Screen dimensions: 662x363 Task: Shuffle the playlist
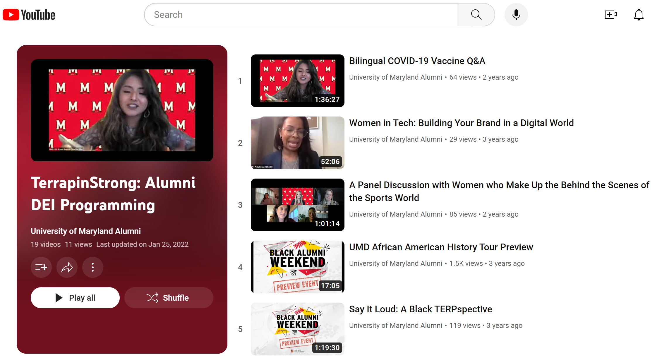point(169,298)
